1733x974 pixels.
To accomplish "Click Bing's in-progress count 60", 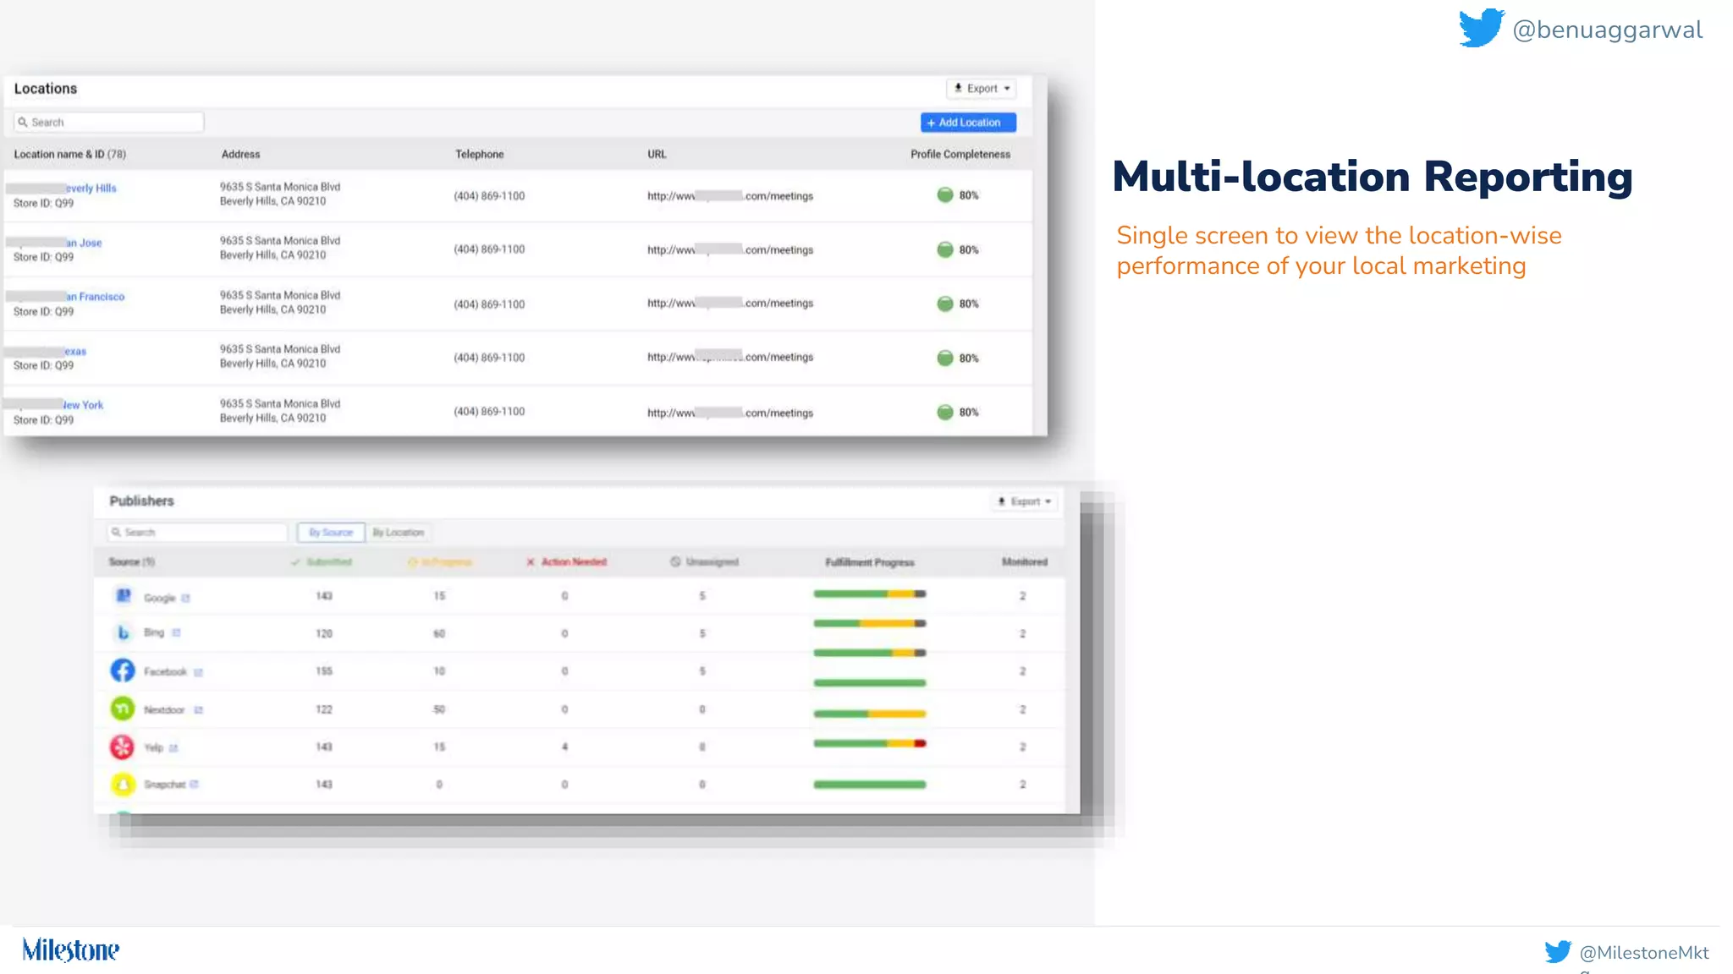I will pos(439,633).
